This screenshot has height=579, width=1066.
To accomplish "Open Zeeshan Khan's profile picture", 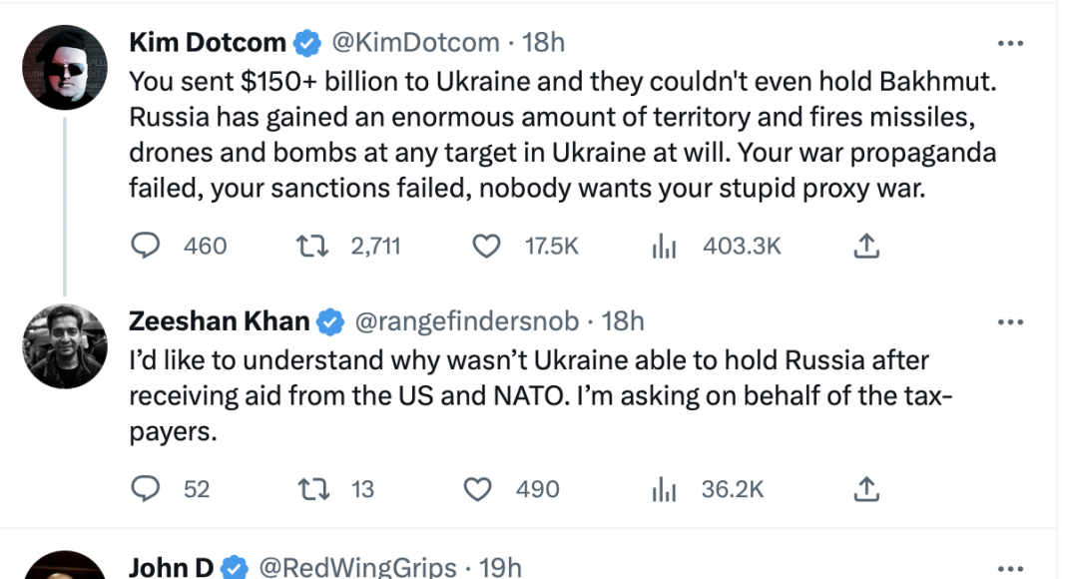I will point(65,345).
